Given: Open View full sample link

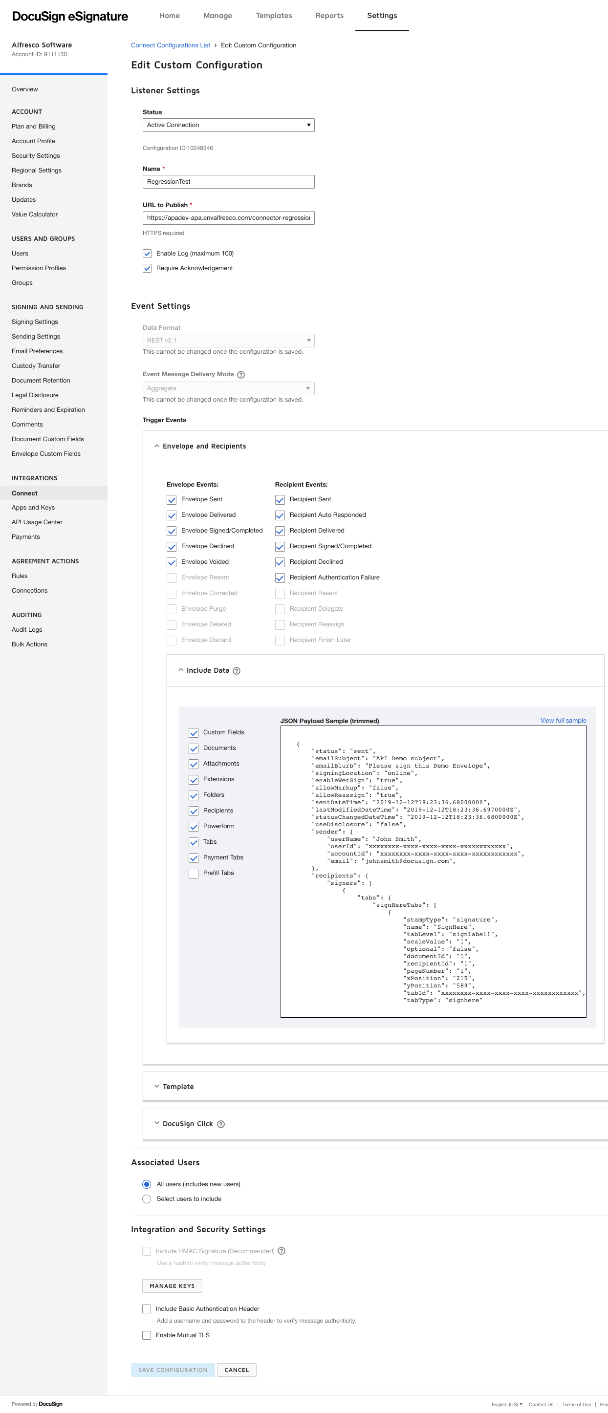Looking at the screenshot, I should click(563, 720).
